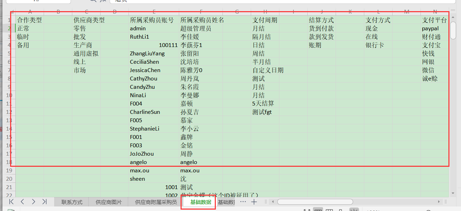
Task: Select column E header
Action: pyautogui.click(x=154, y=12)
